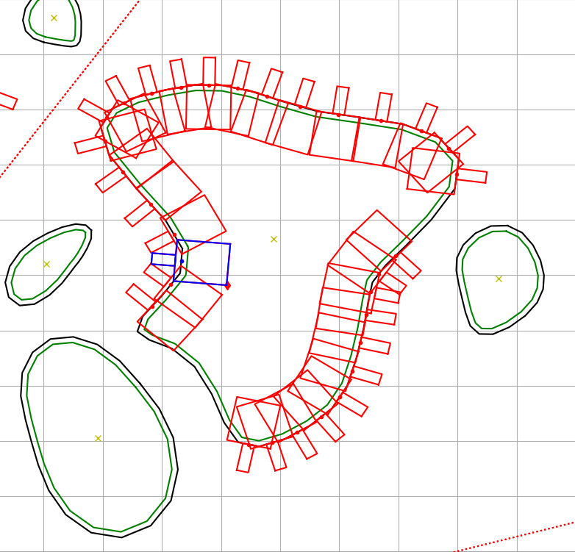Click the red diamond marker by the blue rectangle
The image size is (575, 552).
[228, 285]
